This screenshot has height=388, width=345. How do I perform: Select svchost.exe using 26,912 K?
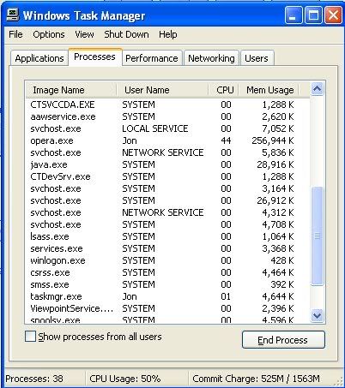click(x=167, y=200)
